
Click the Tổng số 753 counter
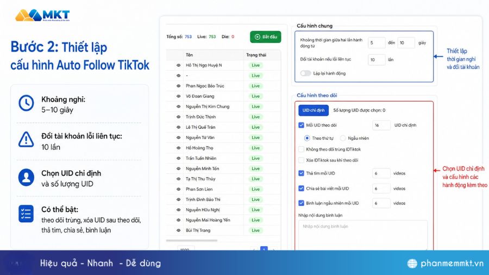tap(179, 36)
